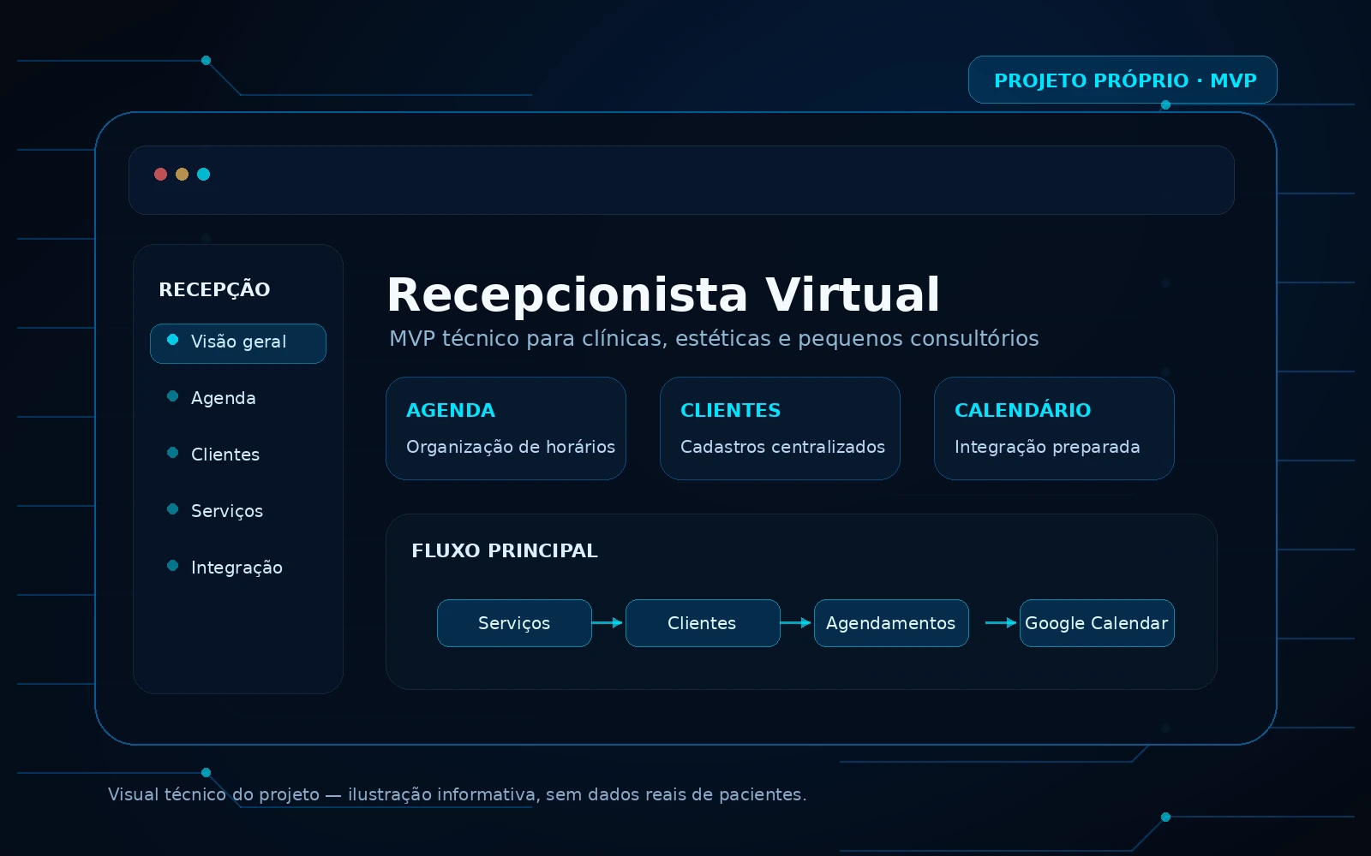Screen dimensions: 1371x856
Task: Open Integração sidebar item
Action: coord(236,568)
